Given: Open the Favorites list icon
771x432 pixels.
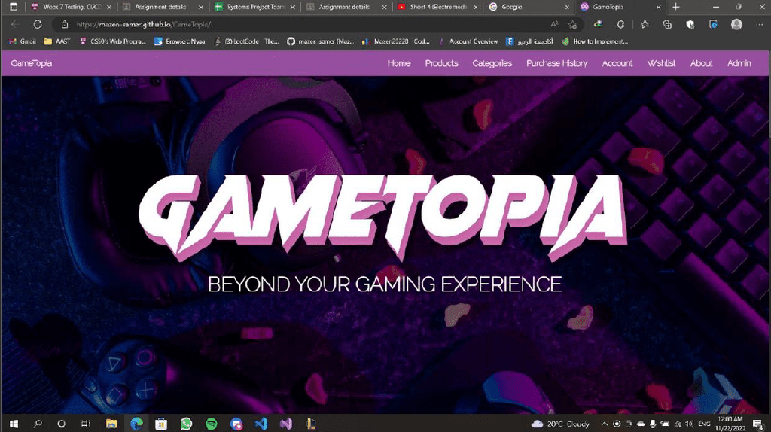Looking at the screenshot, I should pyautogui.click(x=645, y=24).
